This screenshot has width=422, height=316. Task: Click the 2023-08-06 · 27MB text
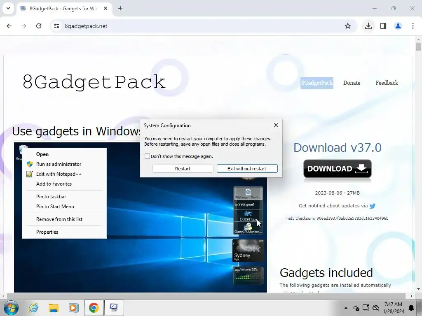(x=338, y=193)
